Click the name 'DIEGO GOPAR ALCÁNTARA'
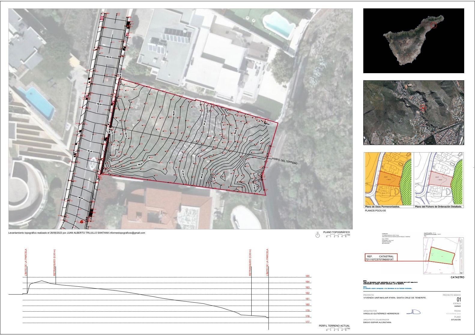Image resolution: width=475 pixels, height=335 pixels. coord(377,322)
